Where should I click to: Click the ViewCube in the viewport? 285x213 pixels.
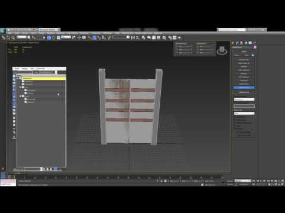pyautogui.click(x=222, y=50)
